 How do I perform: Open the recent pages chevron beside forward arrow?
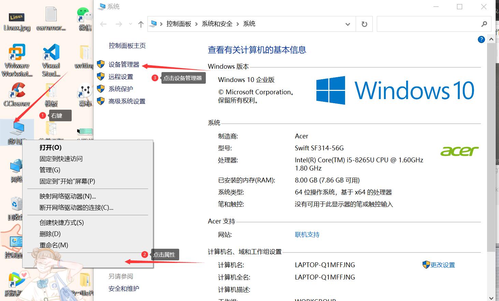pyautogui.click(x=130, y=24)
